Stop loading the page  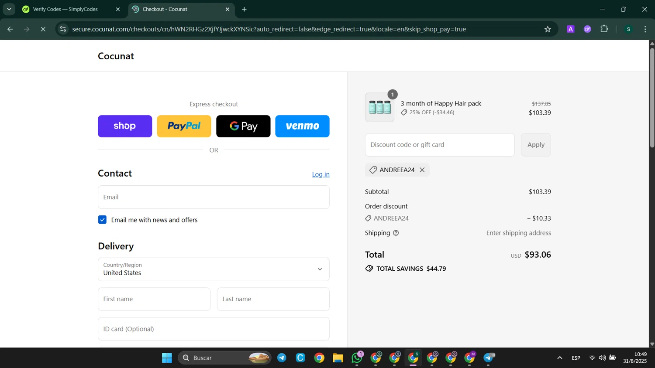43,29
